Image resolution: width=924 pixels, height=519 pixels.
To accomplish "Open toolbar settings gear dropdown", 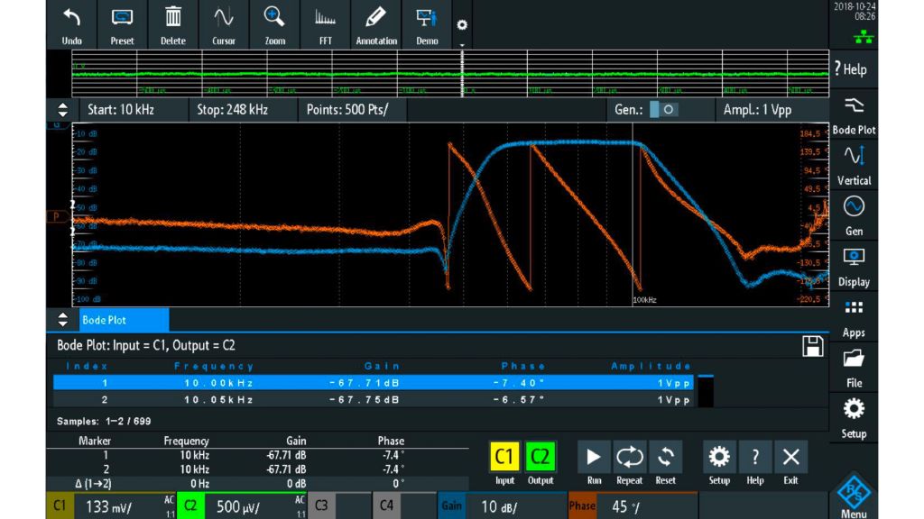I will coord(462,25).
